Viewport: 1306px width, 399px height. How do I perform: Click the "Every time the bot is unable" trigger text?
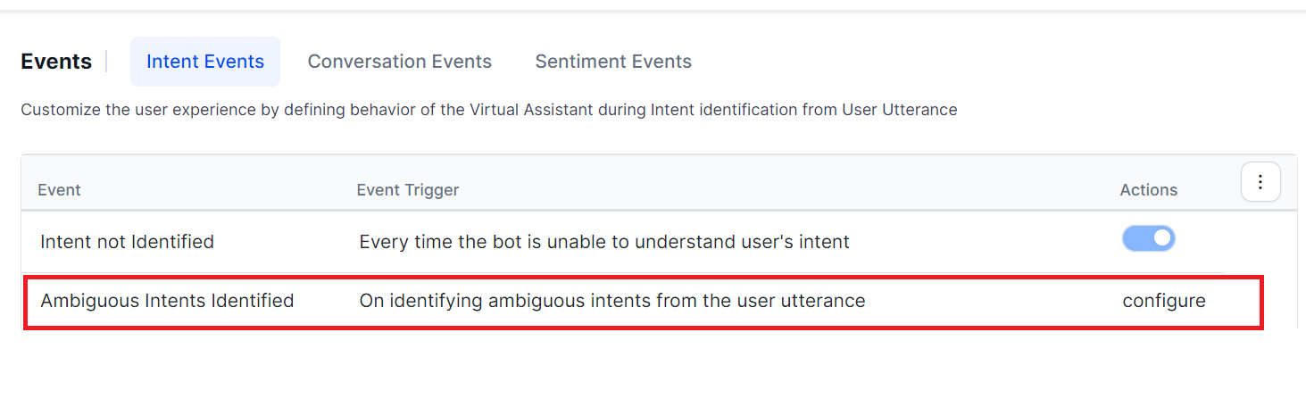coord(603,241)
